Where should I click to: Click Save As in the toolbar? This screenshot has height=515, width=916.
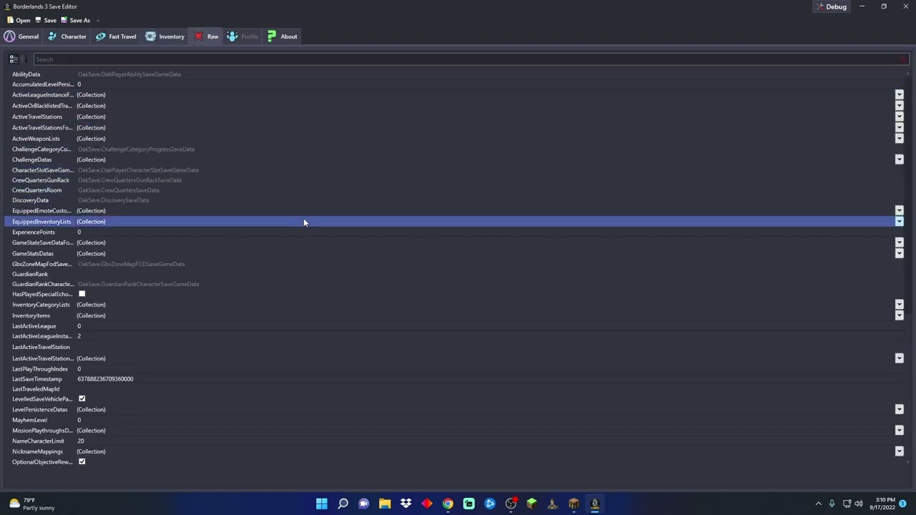[x=75, y=20]
